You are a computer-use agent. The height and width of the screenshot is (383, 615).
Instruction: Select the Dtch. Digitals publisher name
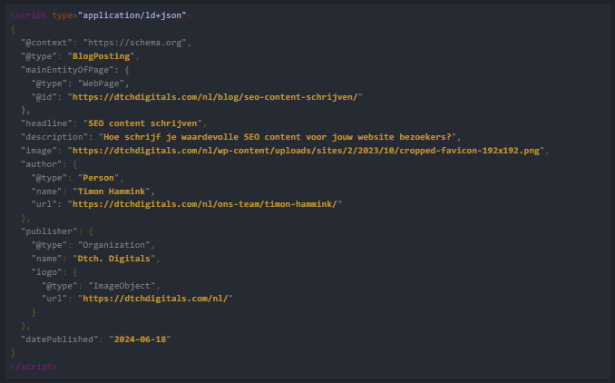coord(113,259)
